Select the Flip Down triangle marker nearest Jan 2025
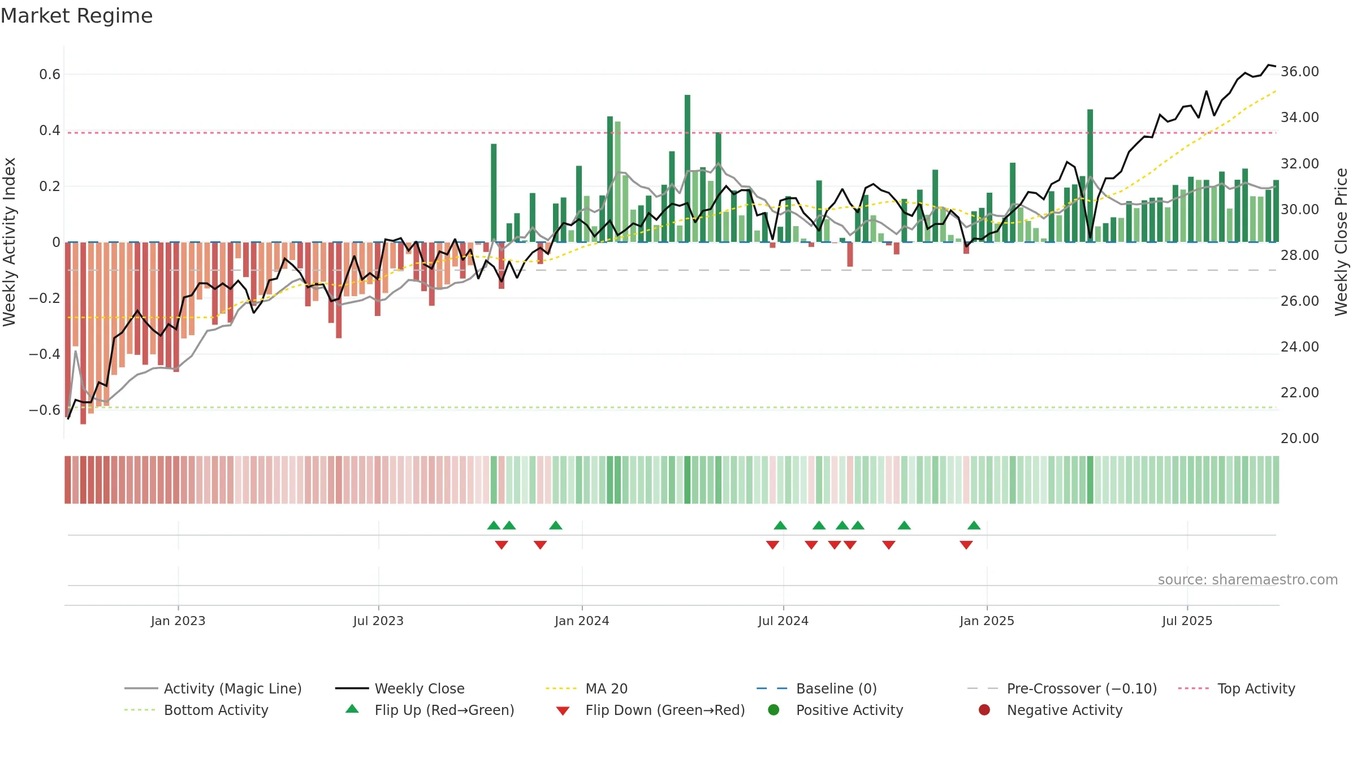1357x763 pixels. pos(966,545)
